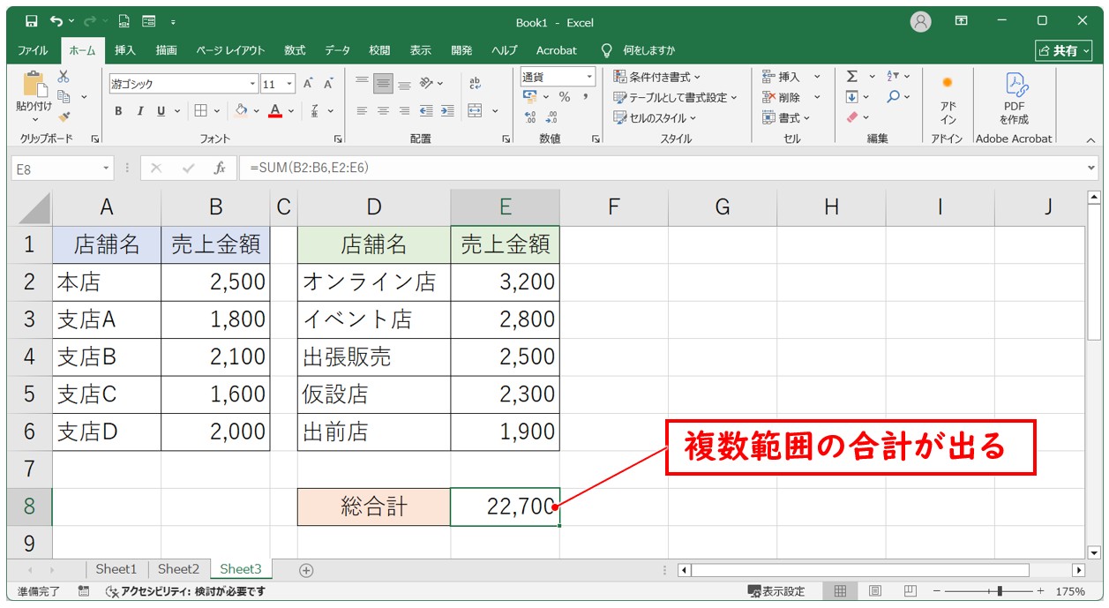
Task: Expand the number format dropdown
Action: tap(589, 77)
